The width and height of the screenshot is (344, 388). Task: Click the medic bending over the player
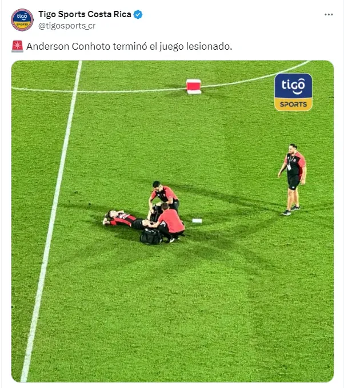pyautogui.click(x=163, y=197)
